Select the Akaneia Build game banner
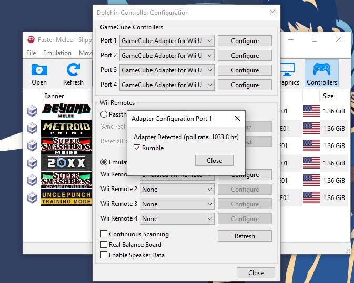 (x=66, y=180)
